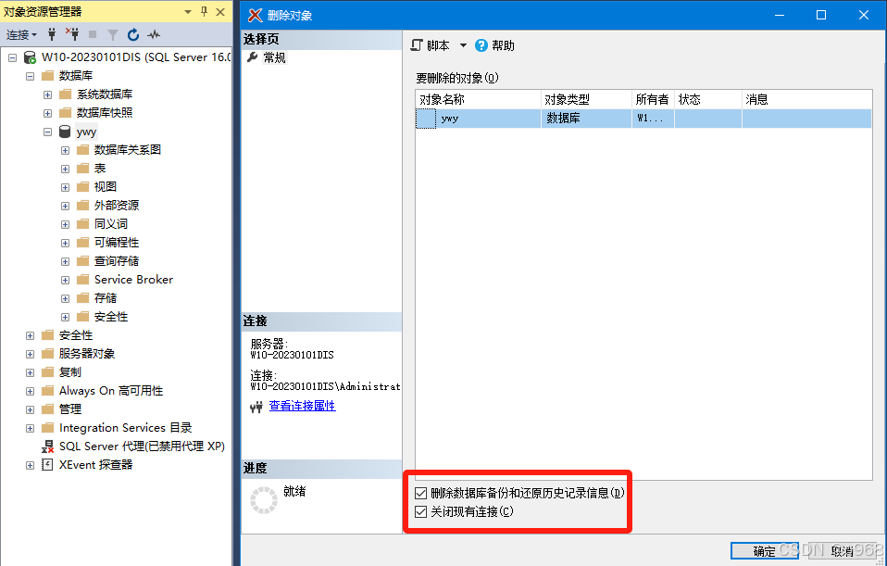Select the Always On 高可用性 tree item
This screenshot has width=887, height=566.
point(111,391)
